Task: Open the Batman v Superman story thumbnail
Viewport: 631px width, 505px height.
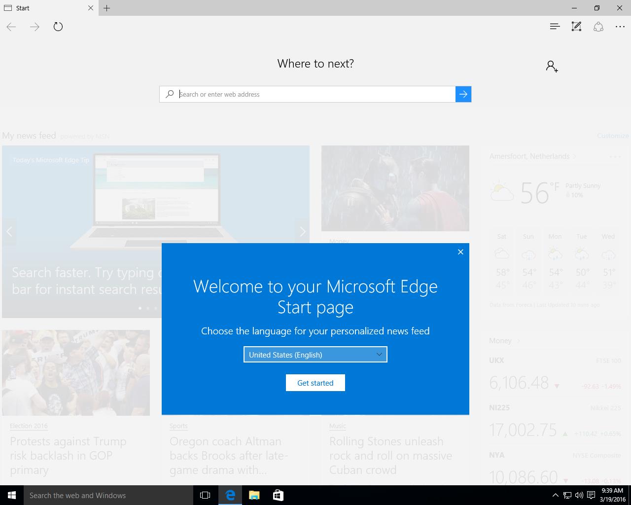Action: pyautogui.click(x=395, y=188)
